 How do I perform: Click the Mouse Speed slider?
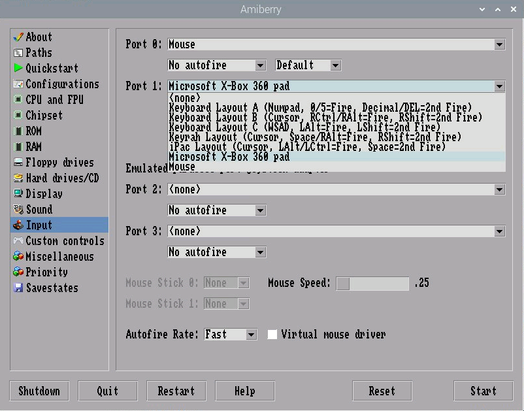(345, 284)
